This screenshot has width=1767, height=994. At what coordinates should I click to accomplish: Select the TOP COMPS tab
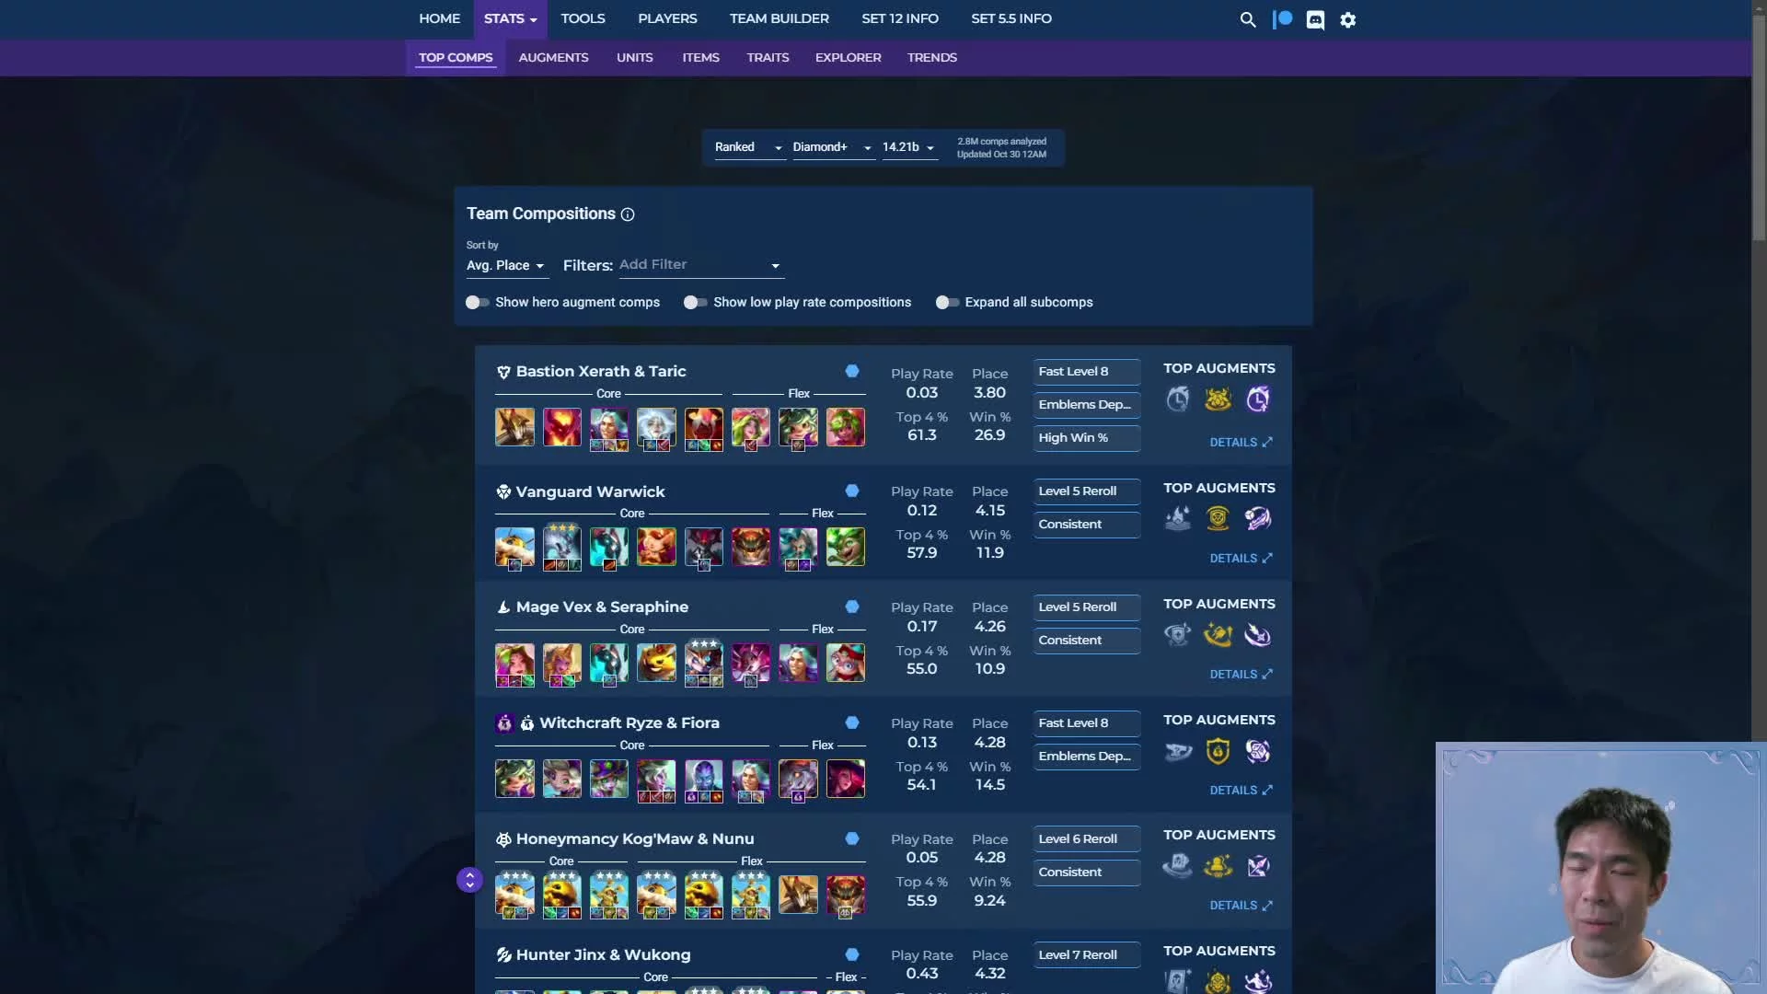tap(456, 57)
